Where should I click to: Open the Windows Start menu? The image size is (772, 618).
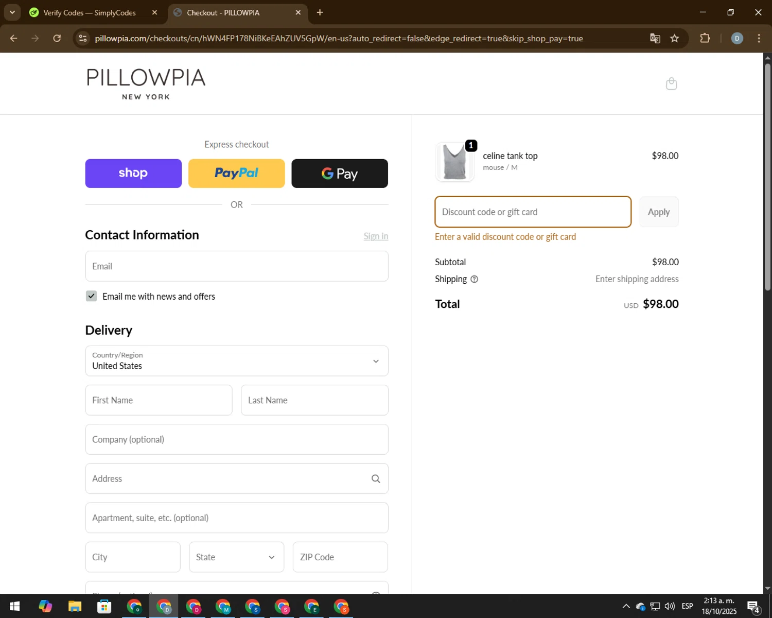point(14,606)
